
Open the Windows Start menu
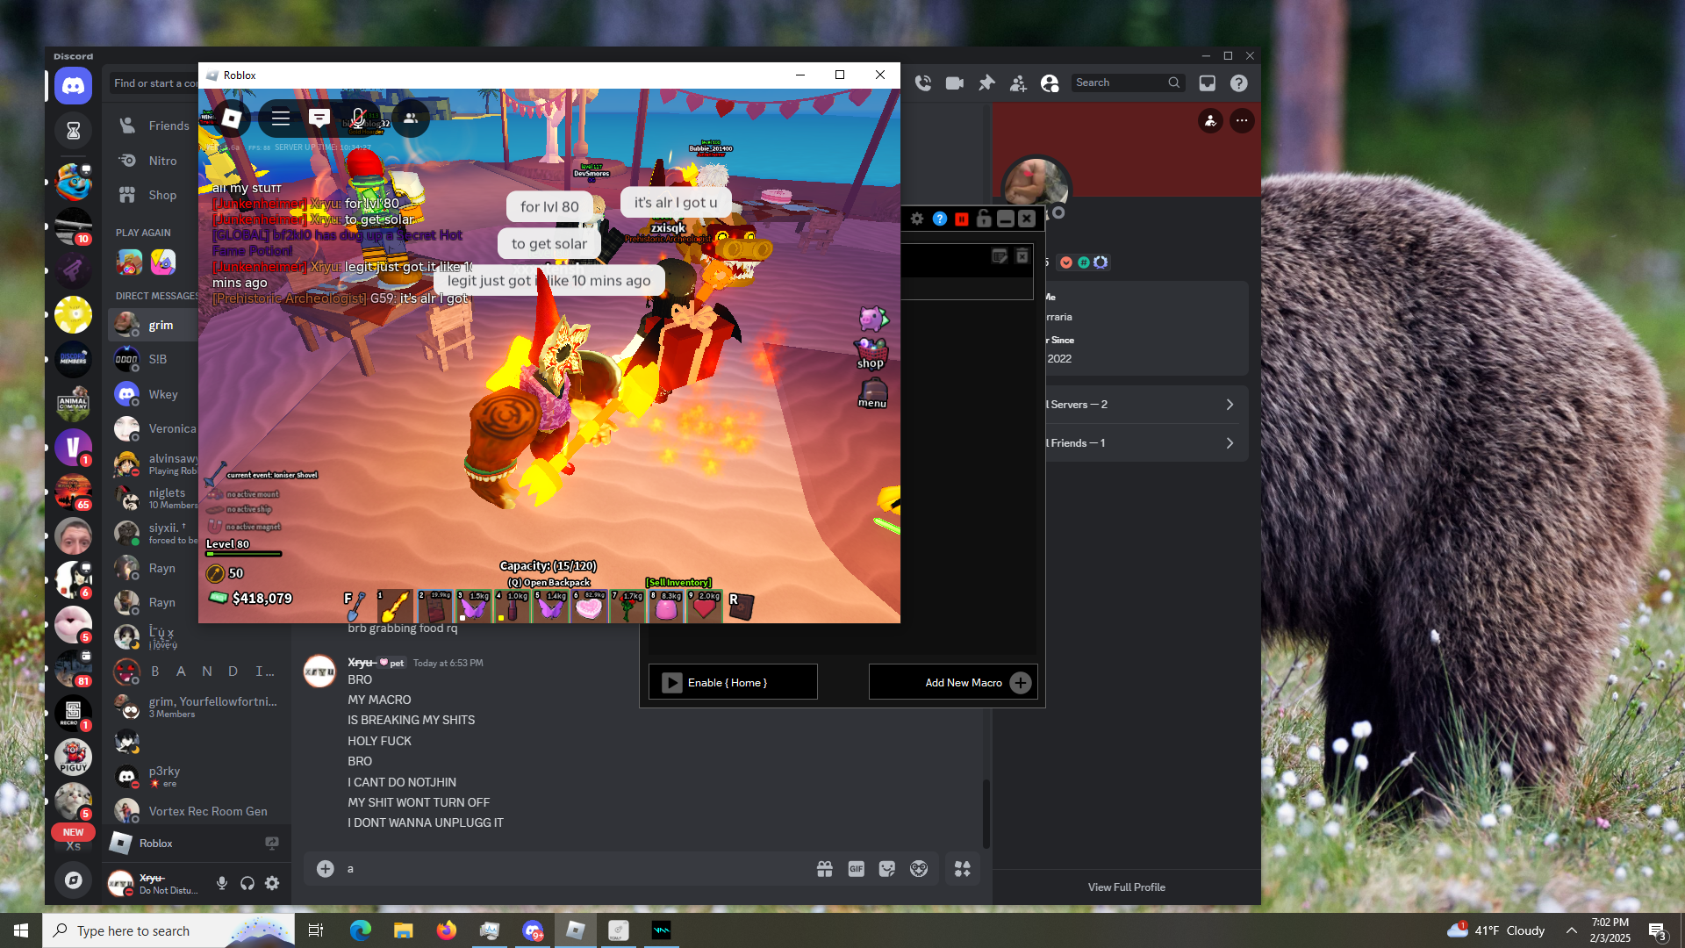click(x=21, y=930)
